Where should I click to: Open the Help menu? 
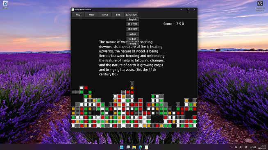(91, 15)
